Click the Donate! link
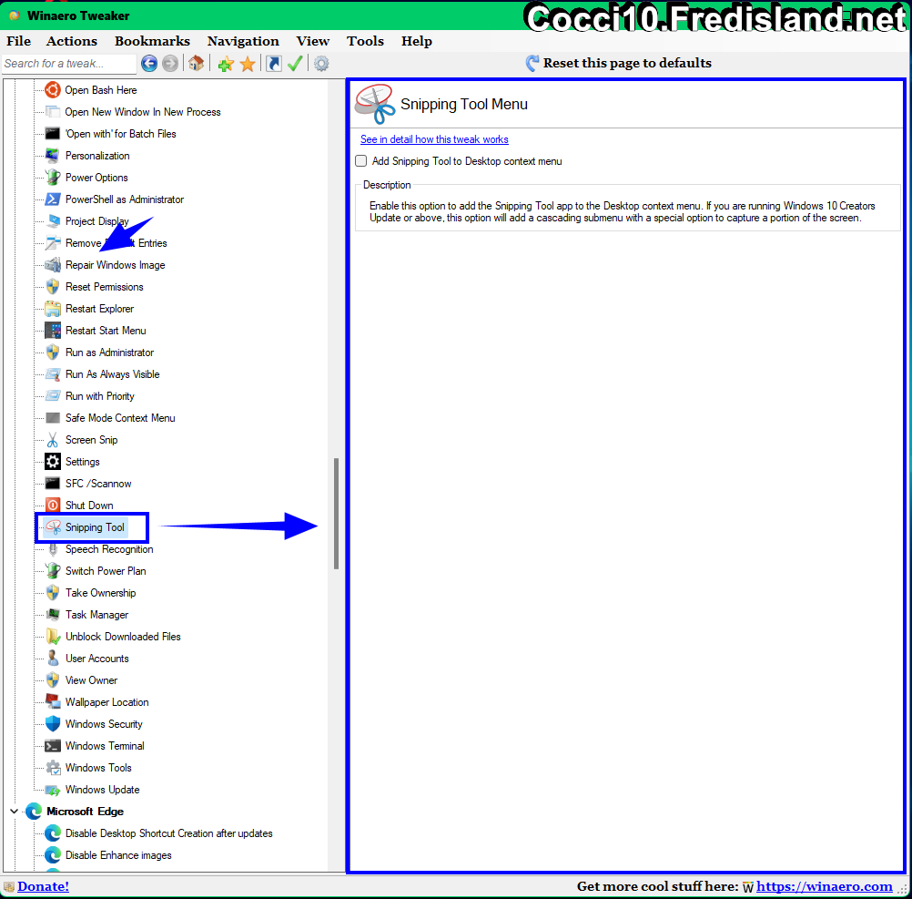 43,886
